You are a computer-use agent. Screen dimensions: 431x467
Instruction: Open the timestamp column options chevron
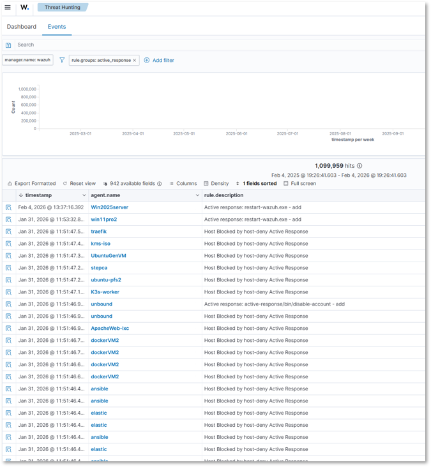(84, 195)
